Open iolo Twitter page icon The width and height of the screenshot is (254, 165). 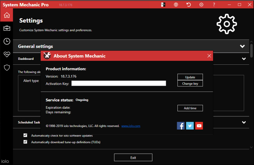pyautogui.click(x=190, y=126)
